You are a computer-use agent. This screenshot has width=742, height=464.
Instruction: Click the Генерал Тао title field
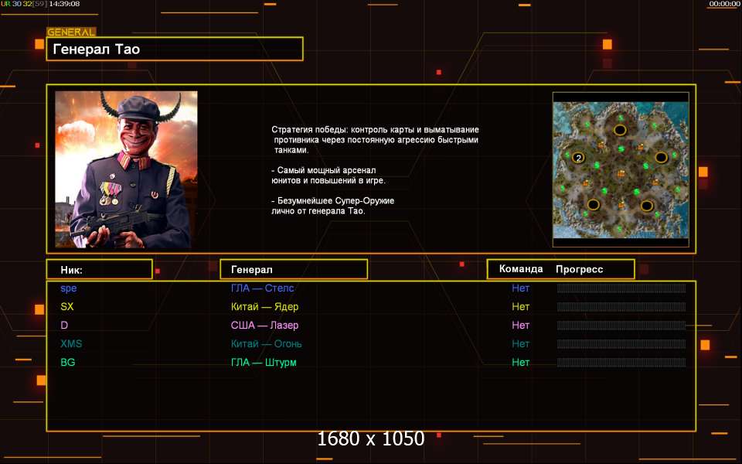point(175,49)
